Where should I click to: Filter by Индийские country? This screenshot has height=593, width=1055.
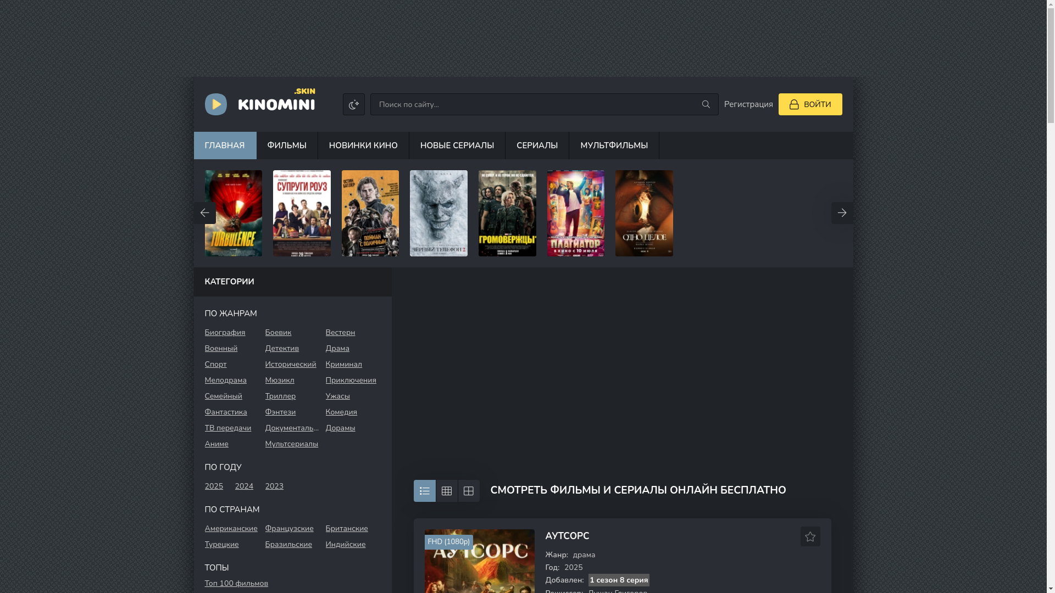346,545
